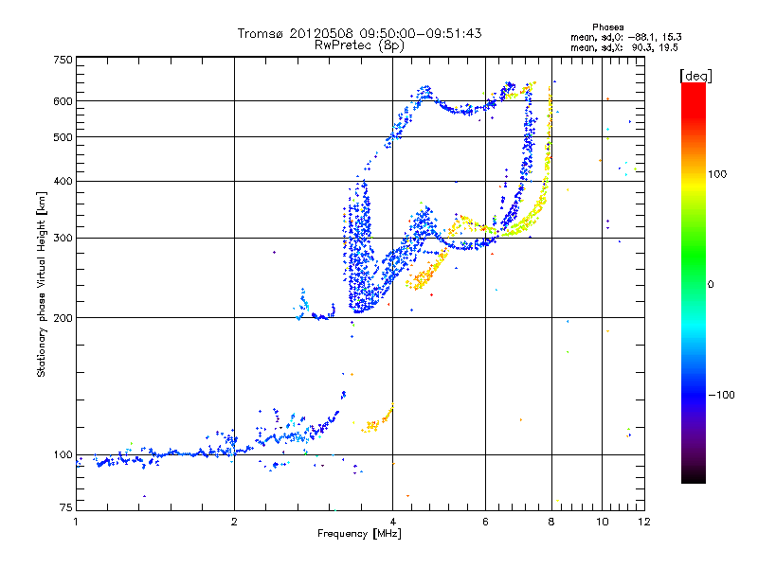
Task: Click the x-axis tick label '6'
Action: (485, 522)
